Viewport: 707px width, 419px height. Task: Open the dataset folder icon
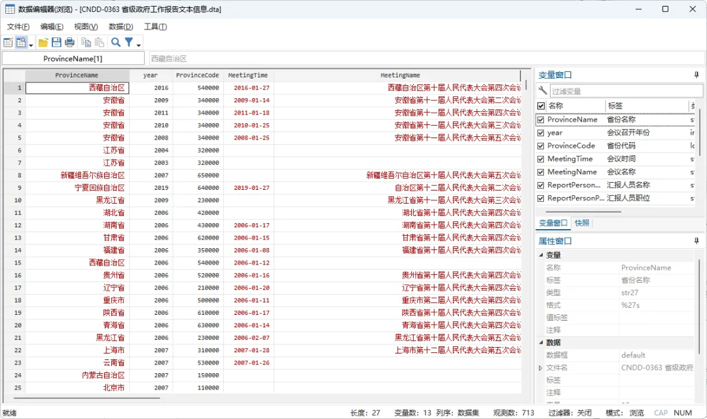coord(43,43)
